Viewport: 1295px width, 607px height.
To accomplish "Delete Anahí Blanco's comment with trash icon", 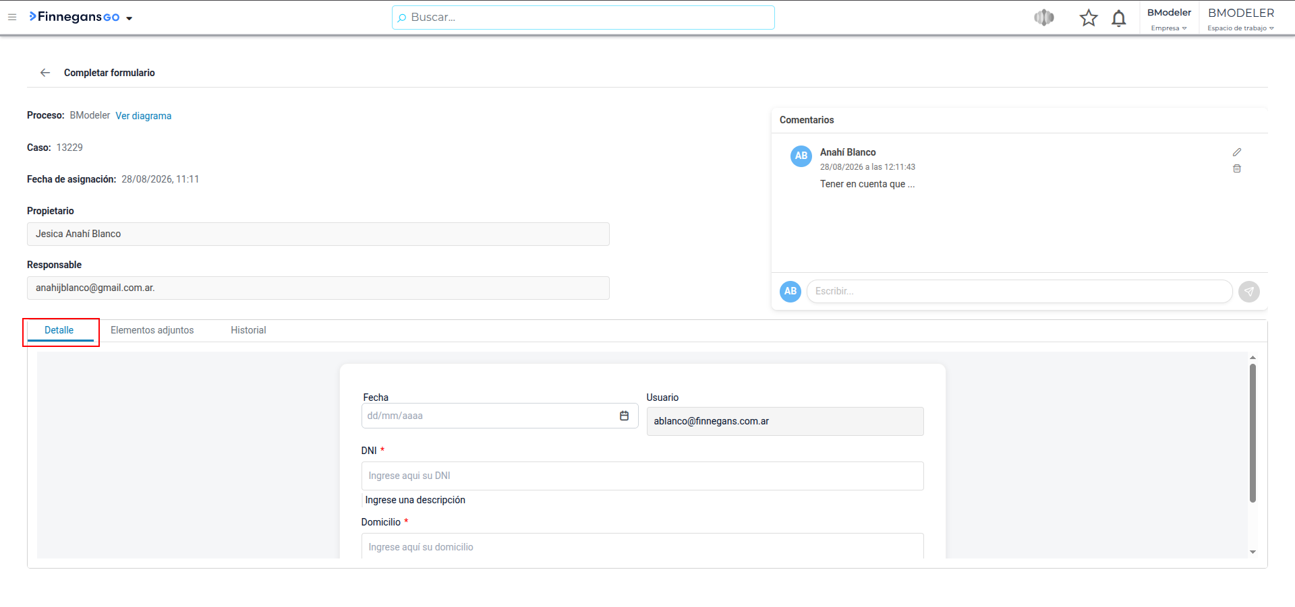I will click(1237, 168).
